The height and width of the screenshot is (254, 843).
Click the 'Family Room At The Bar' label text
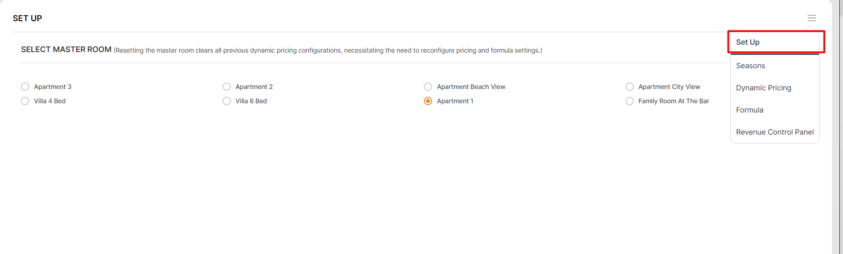click(x=674, y=101)
